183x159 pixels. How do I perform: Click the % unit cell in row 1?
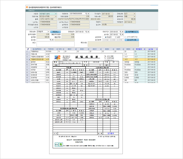61,51
